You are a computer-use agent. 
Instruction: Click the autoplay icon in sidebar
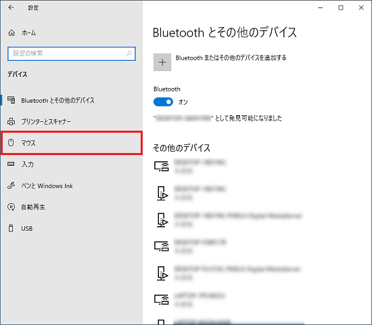11,207
